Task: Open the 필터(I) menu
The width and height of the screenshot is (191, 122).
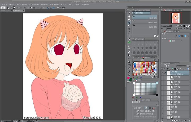Action: point(71,4)
